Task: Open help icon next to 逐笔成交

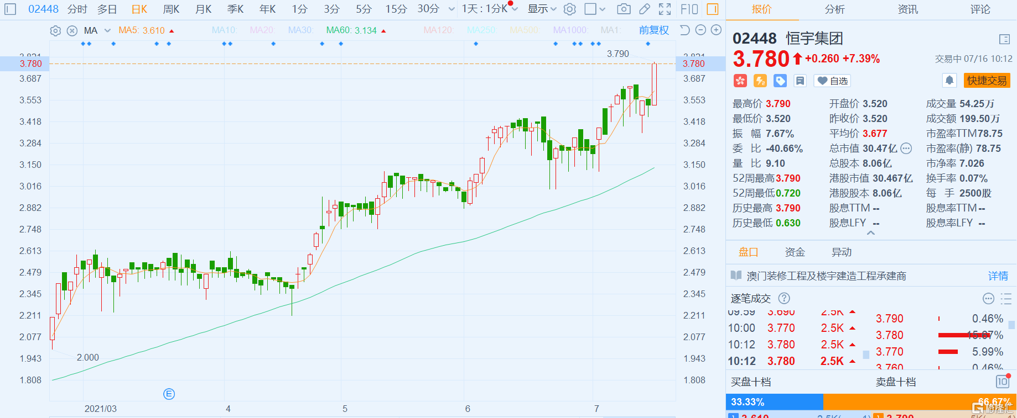Action: click(784, 298)
